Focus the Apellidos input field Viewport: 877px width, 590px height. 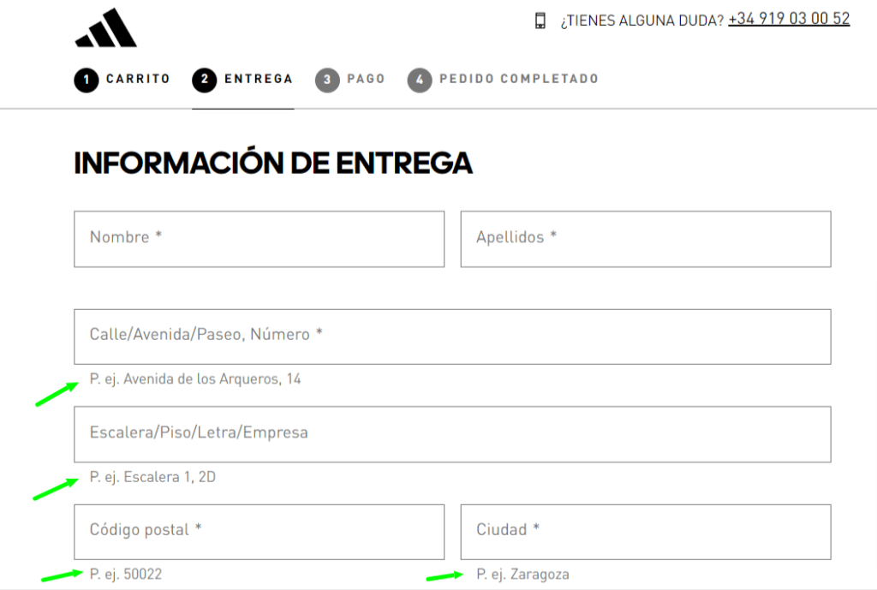[x=646, y=239]
